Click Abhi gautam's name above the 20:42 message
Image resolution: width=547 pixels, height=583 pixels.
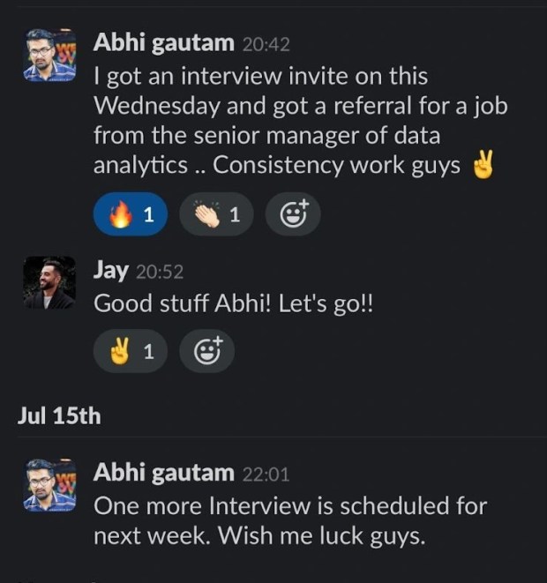click(x=164, y=41)
